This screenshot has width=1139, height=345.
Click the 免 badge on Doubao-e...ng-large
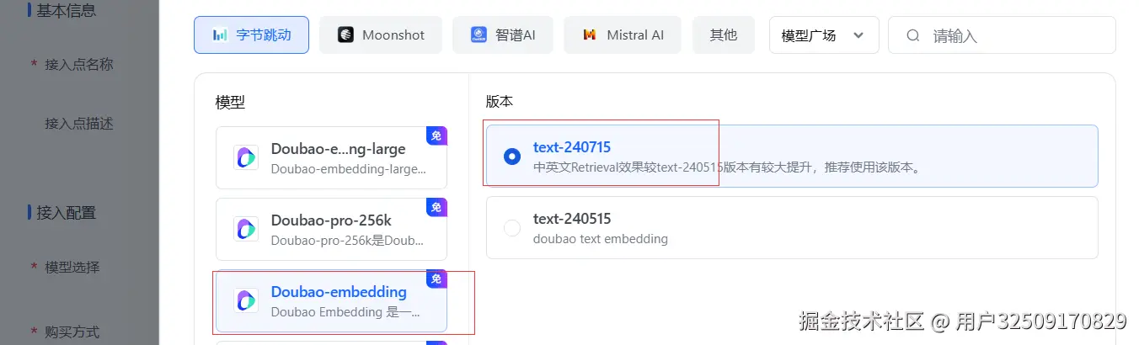click(436, 135)
